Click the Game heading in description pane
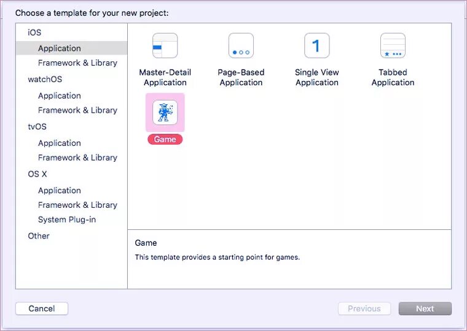The width and height of the screenshot is (467, 331). pyautogui.click(x=146, y=243)
